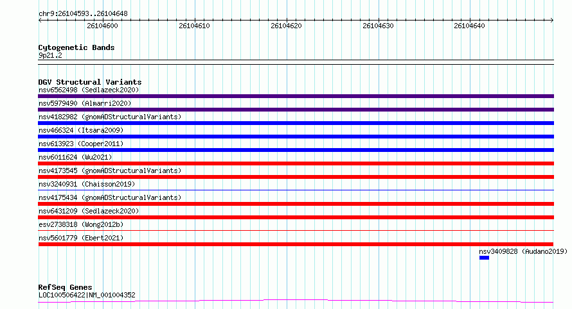Click the nsv6562498 (Sedlazeck2020) variant label

pos(89,90)
